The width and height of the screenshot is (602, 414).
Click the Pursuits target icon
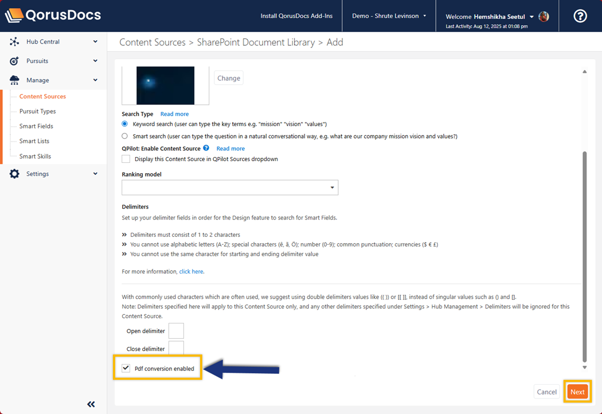pos(14,61)
